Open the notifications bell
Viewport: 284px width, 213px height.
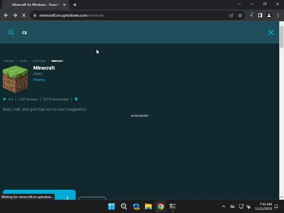pyautogui.click(x=277, y=206)
